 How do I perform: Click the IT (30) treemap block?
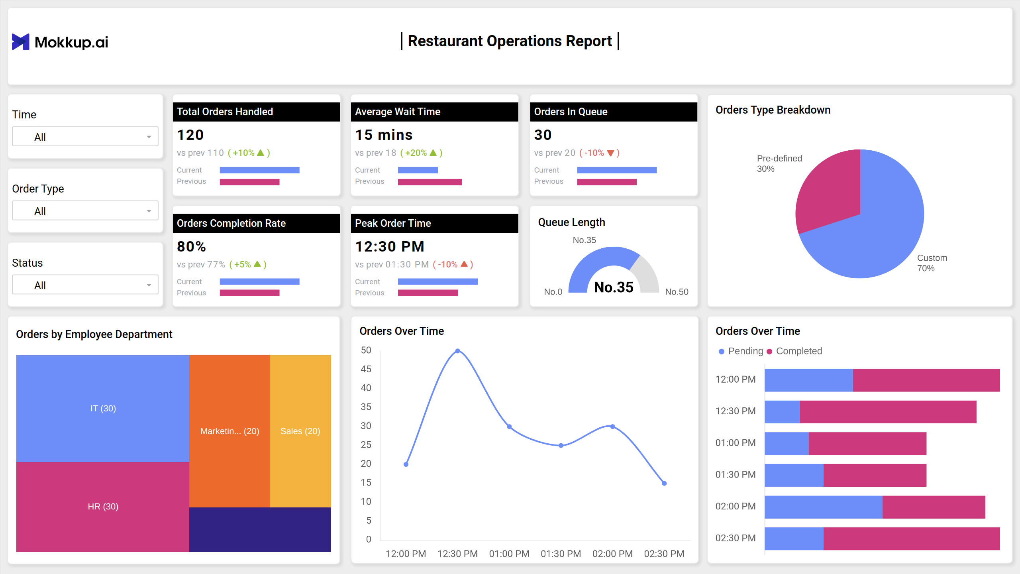tap(103, 409)
